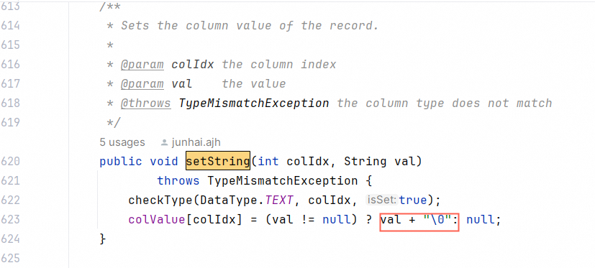
Task: Click the TEXT constant of DataType
Action: [279, 200]
